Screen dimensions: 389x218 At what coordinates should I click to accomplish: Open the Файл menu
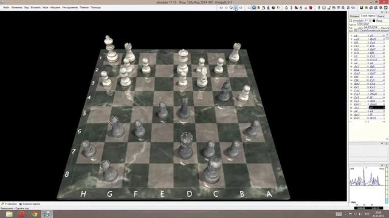point(6,7)
